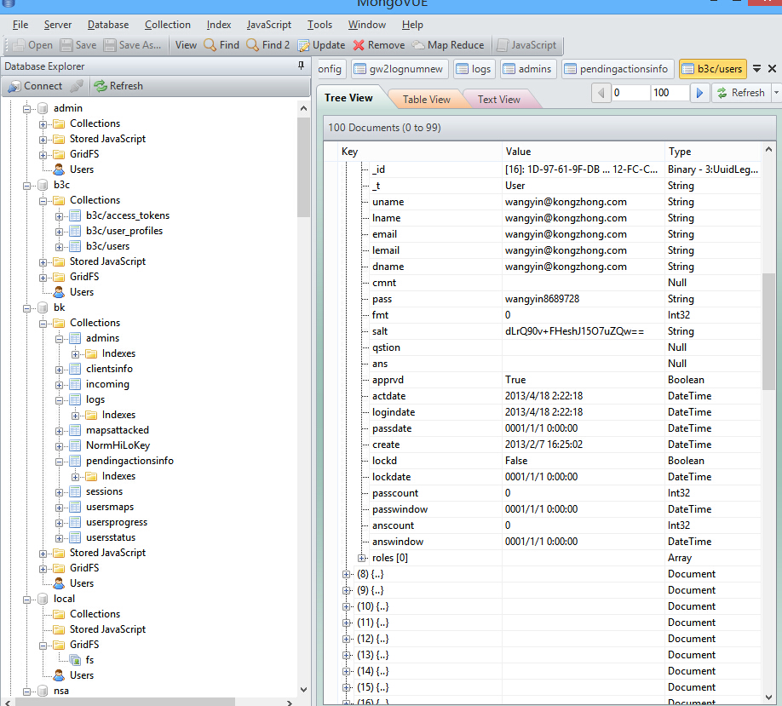Click the View toolbar button
The width and height of the screenshot is (782, 706).
[x=186, y=45]
